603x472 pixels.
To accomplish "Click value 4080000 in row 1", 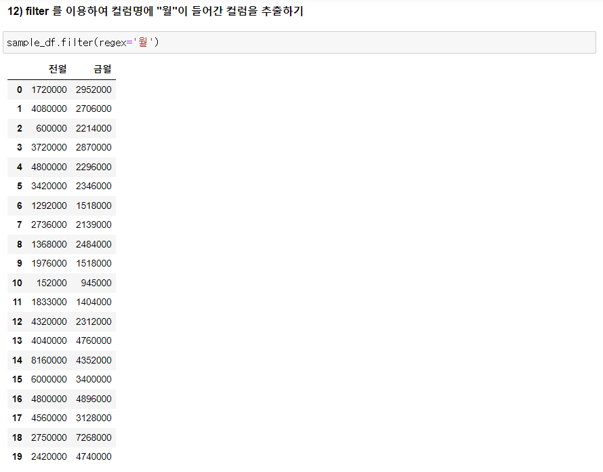I will click(x=49, y=109).
